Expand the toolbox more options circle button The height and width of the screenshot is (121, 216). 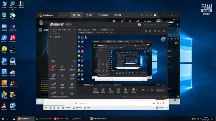[74, 61]
